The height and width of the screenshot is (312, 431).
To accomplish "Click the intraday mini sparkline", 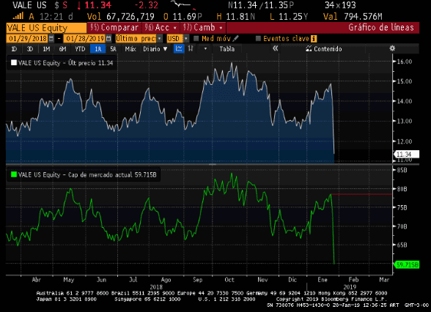I will [x=183, y=5].
